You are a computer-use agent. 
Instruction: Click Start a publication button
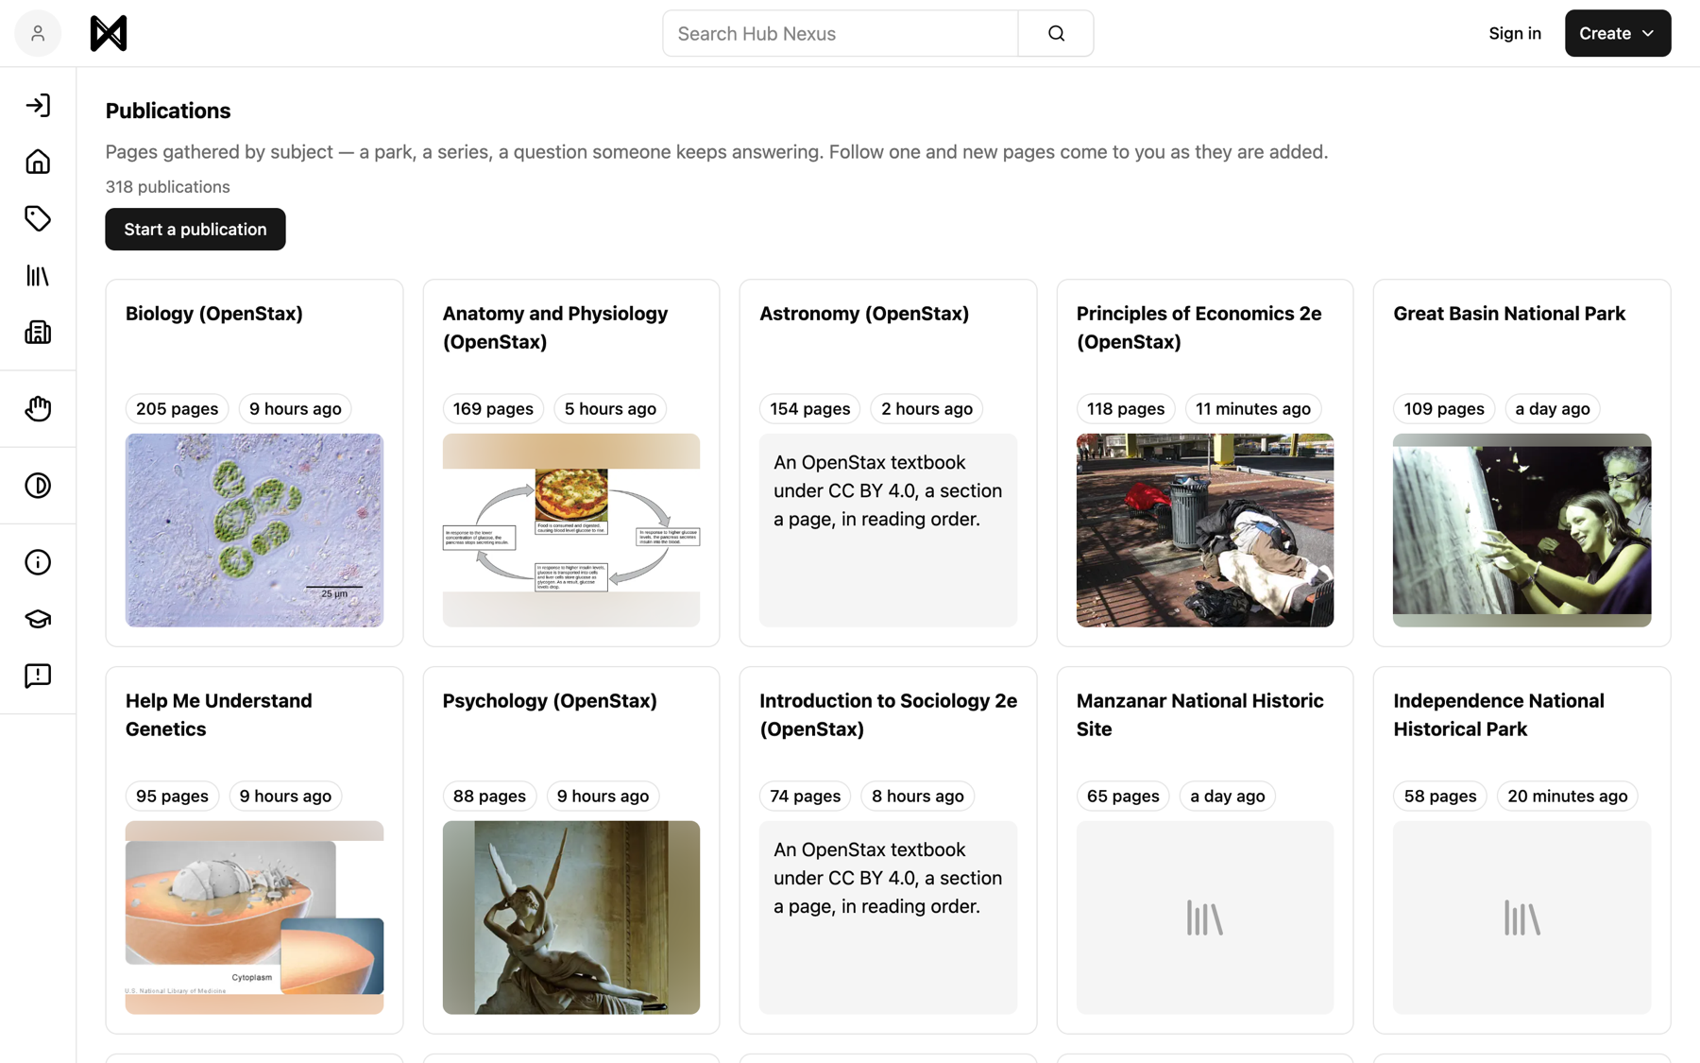pyautogui.click(x=195, y=229)
